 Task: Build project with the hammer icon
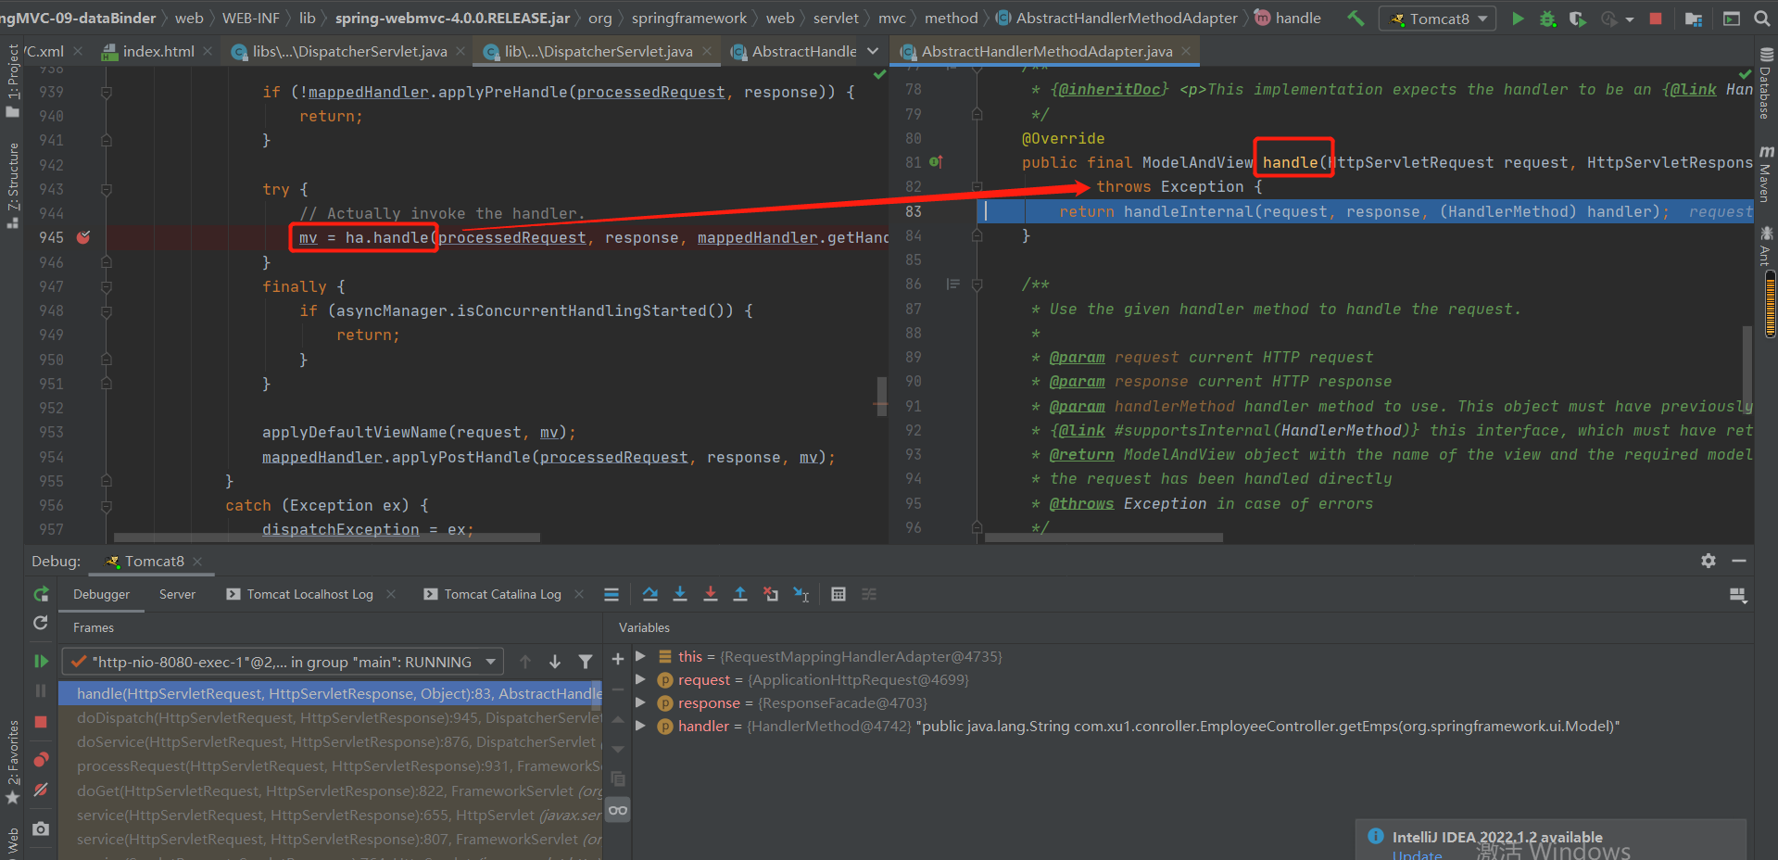(x=1356, y=18)
